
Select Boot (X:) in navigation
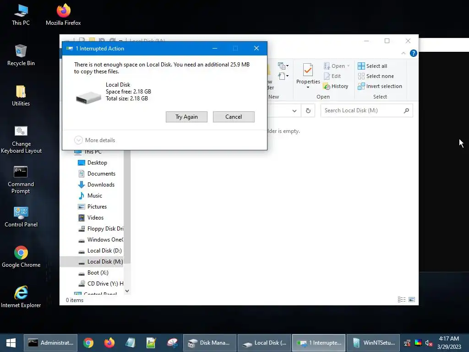93,273
